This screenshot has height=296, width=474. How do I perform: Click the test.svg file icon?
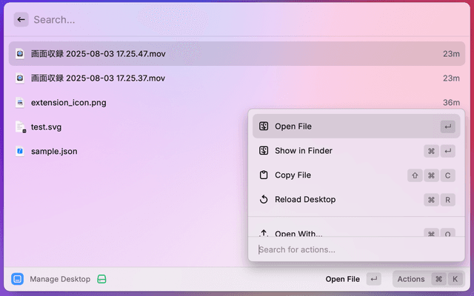pyautogui.click(x=20, y=127)
